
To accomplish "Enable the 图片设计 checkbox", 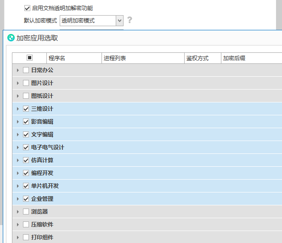I will pyautogui.click(x=26, y=83).
